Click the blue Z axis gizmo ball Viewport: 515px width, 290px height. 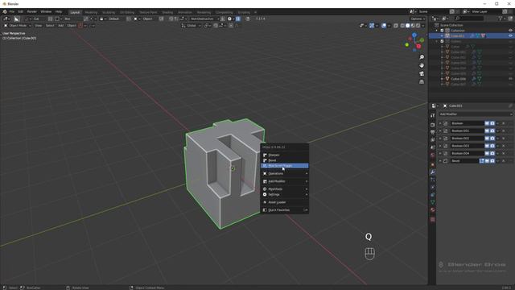(x=414, y=35)
